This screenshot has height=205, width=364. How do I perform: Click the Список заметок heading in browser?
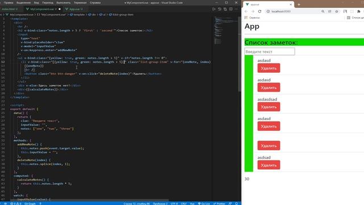pyautogui.click(x=271, y=42)
